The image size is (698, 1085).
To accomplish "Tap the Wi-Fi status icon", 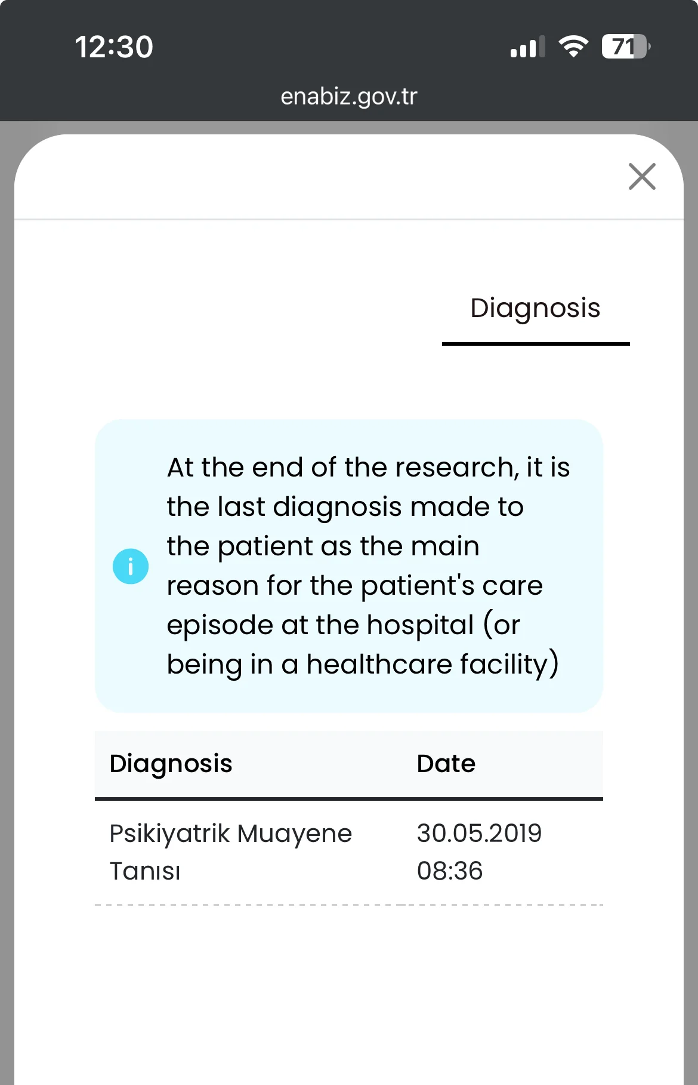I will point(573,47).
